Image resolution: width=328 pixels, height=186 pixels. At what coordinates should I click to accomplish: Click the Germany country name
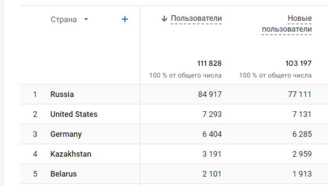(66, 134)
